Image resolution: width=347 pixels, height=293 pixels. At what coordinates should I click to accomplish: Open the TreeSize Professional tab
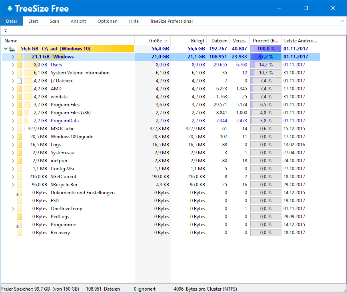point(172,21)
